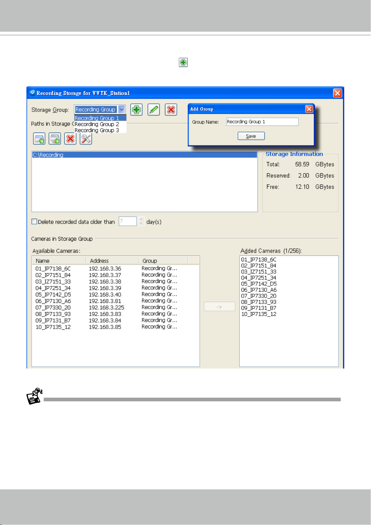The image size is (371, 525).
Task: Select 08_IP7133_93 in the Added Cameras list
Action: pyautogui.click(x=259, y=302)
